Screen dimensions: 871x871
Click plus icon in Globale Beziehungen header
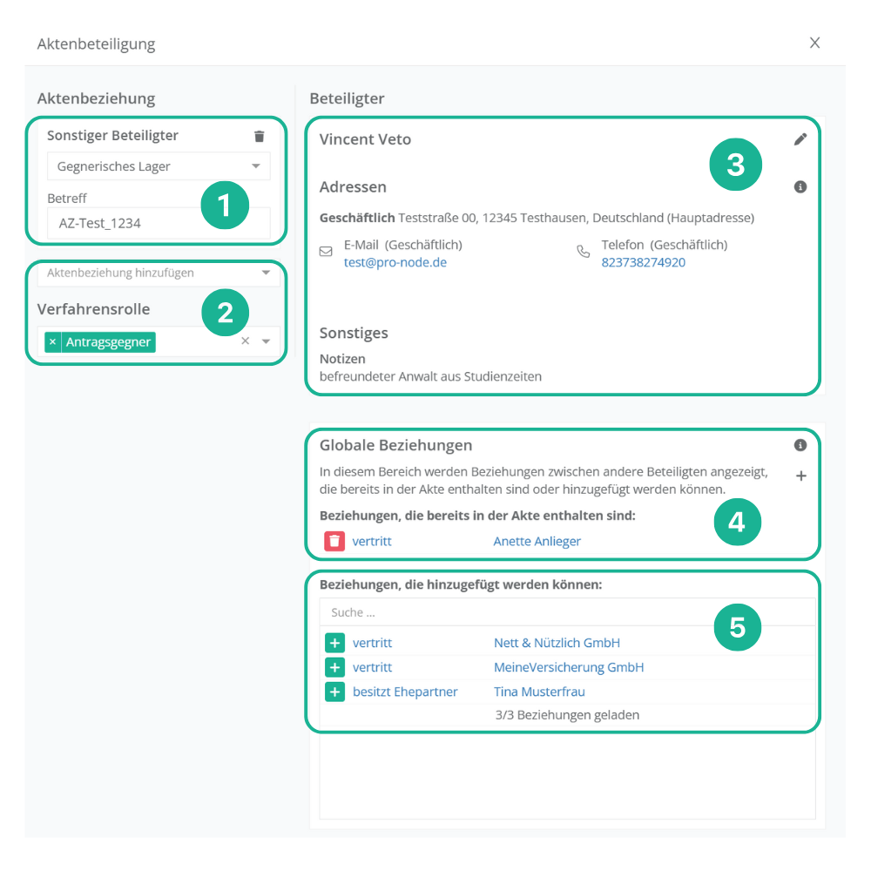[800, 476]
